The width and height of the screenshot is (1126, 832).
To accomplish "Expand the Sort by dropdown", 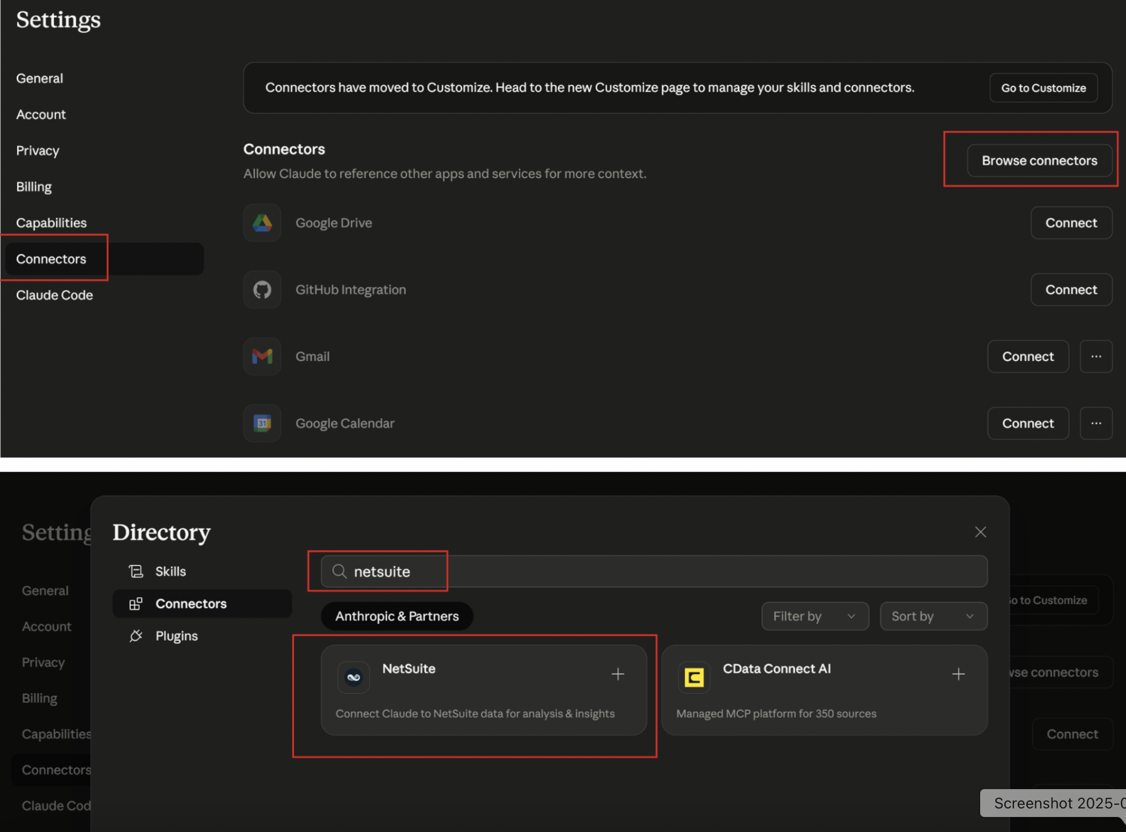I will pyautogui.click(x=933, y=616).
